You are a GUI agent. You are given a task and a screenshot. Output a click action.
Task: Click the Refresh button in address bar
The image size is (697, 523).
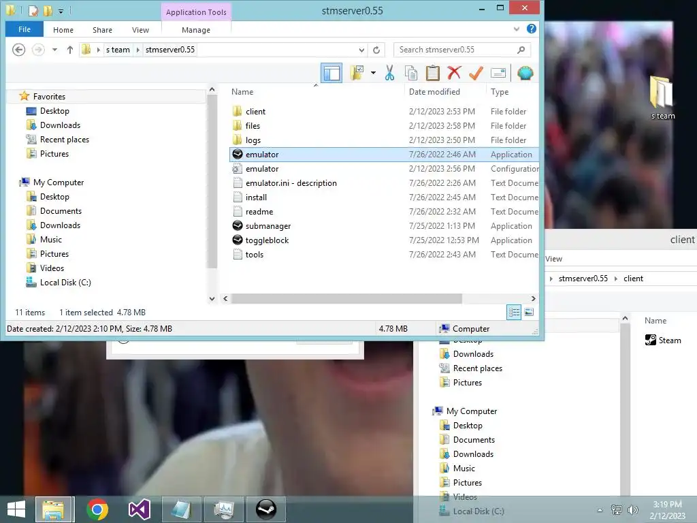click(376, 50)
